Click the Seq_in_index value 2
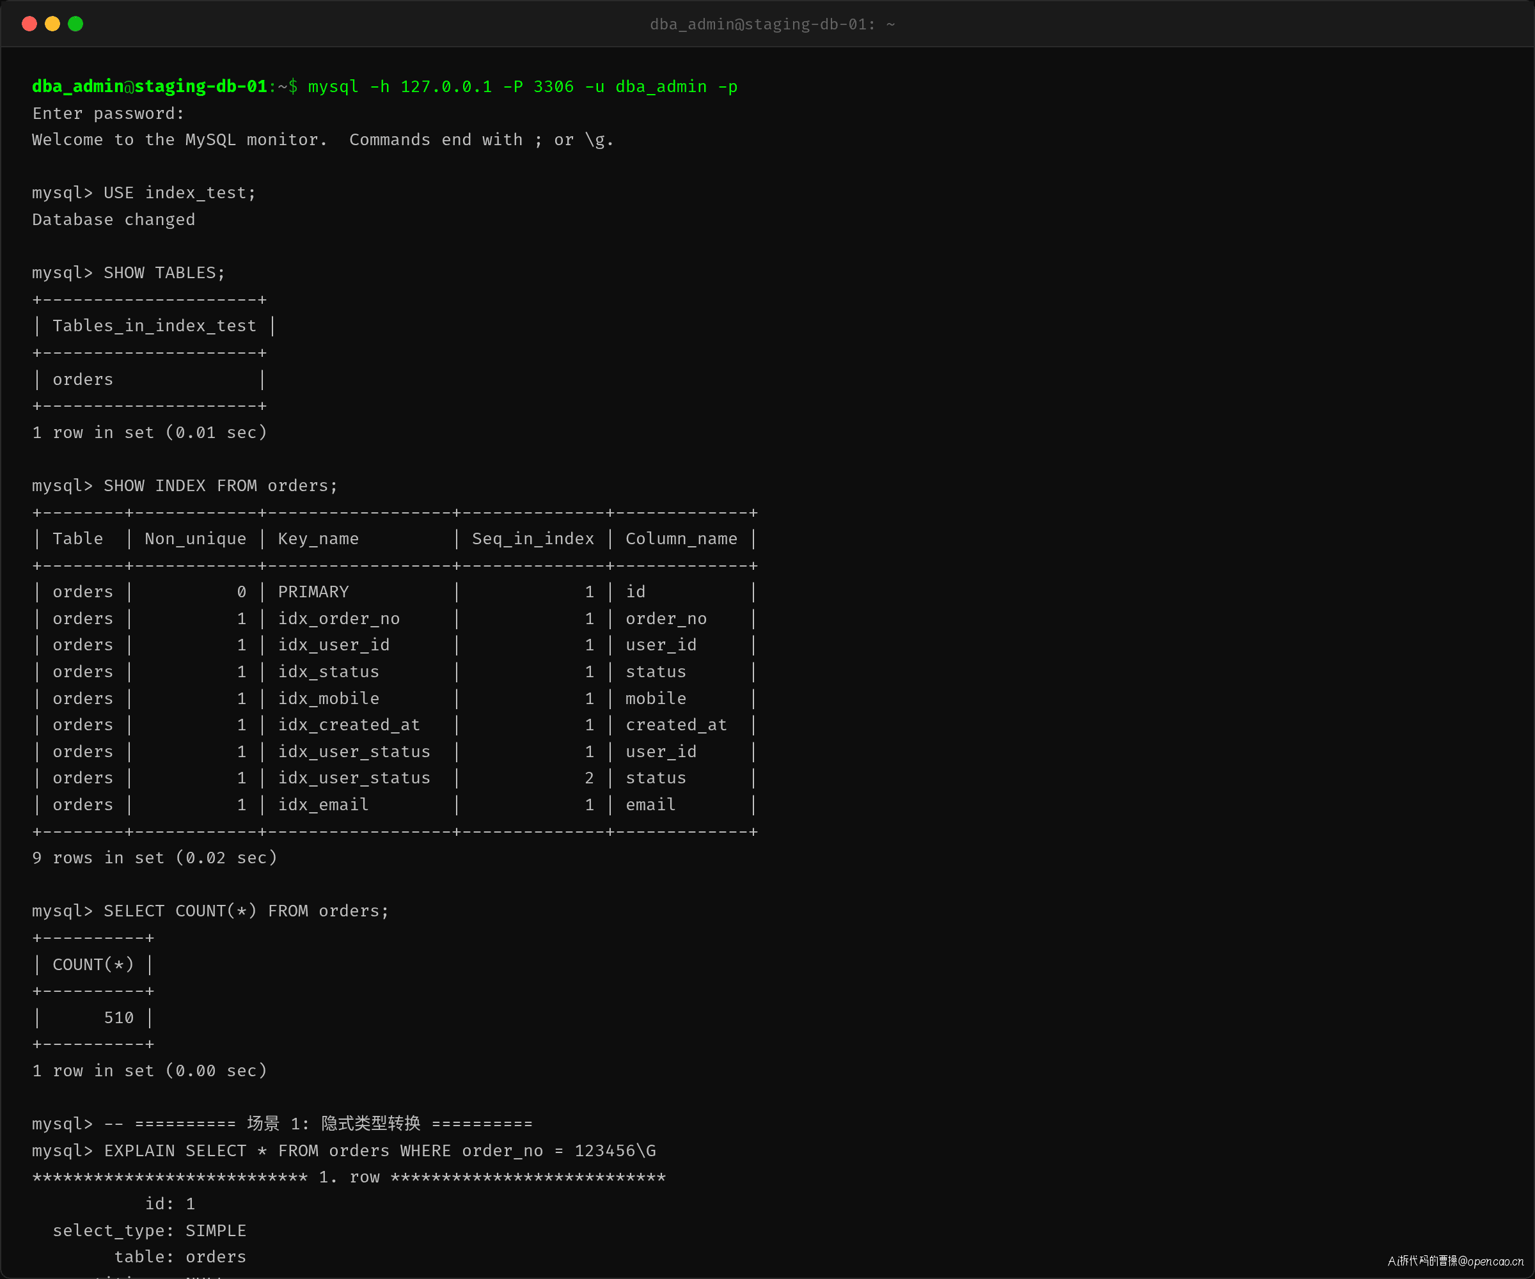This screenshot has width=1535, height=1279. 589,778
